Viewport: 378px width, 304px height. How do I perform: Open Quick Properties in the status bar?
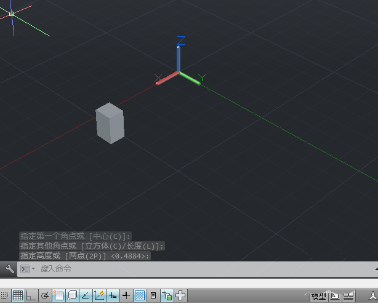coord(153,295)
